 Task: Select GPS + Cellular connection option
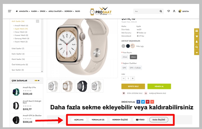click(x=135, y=68)
